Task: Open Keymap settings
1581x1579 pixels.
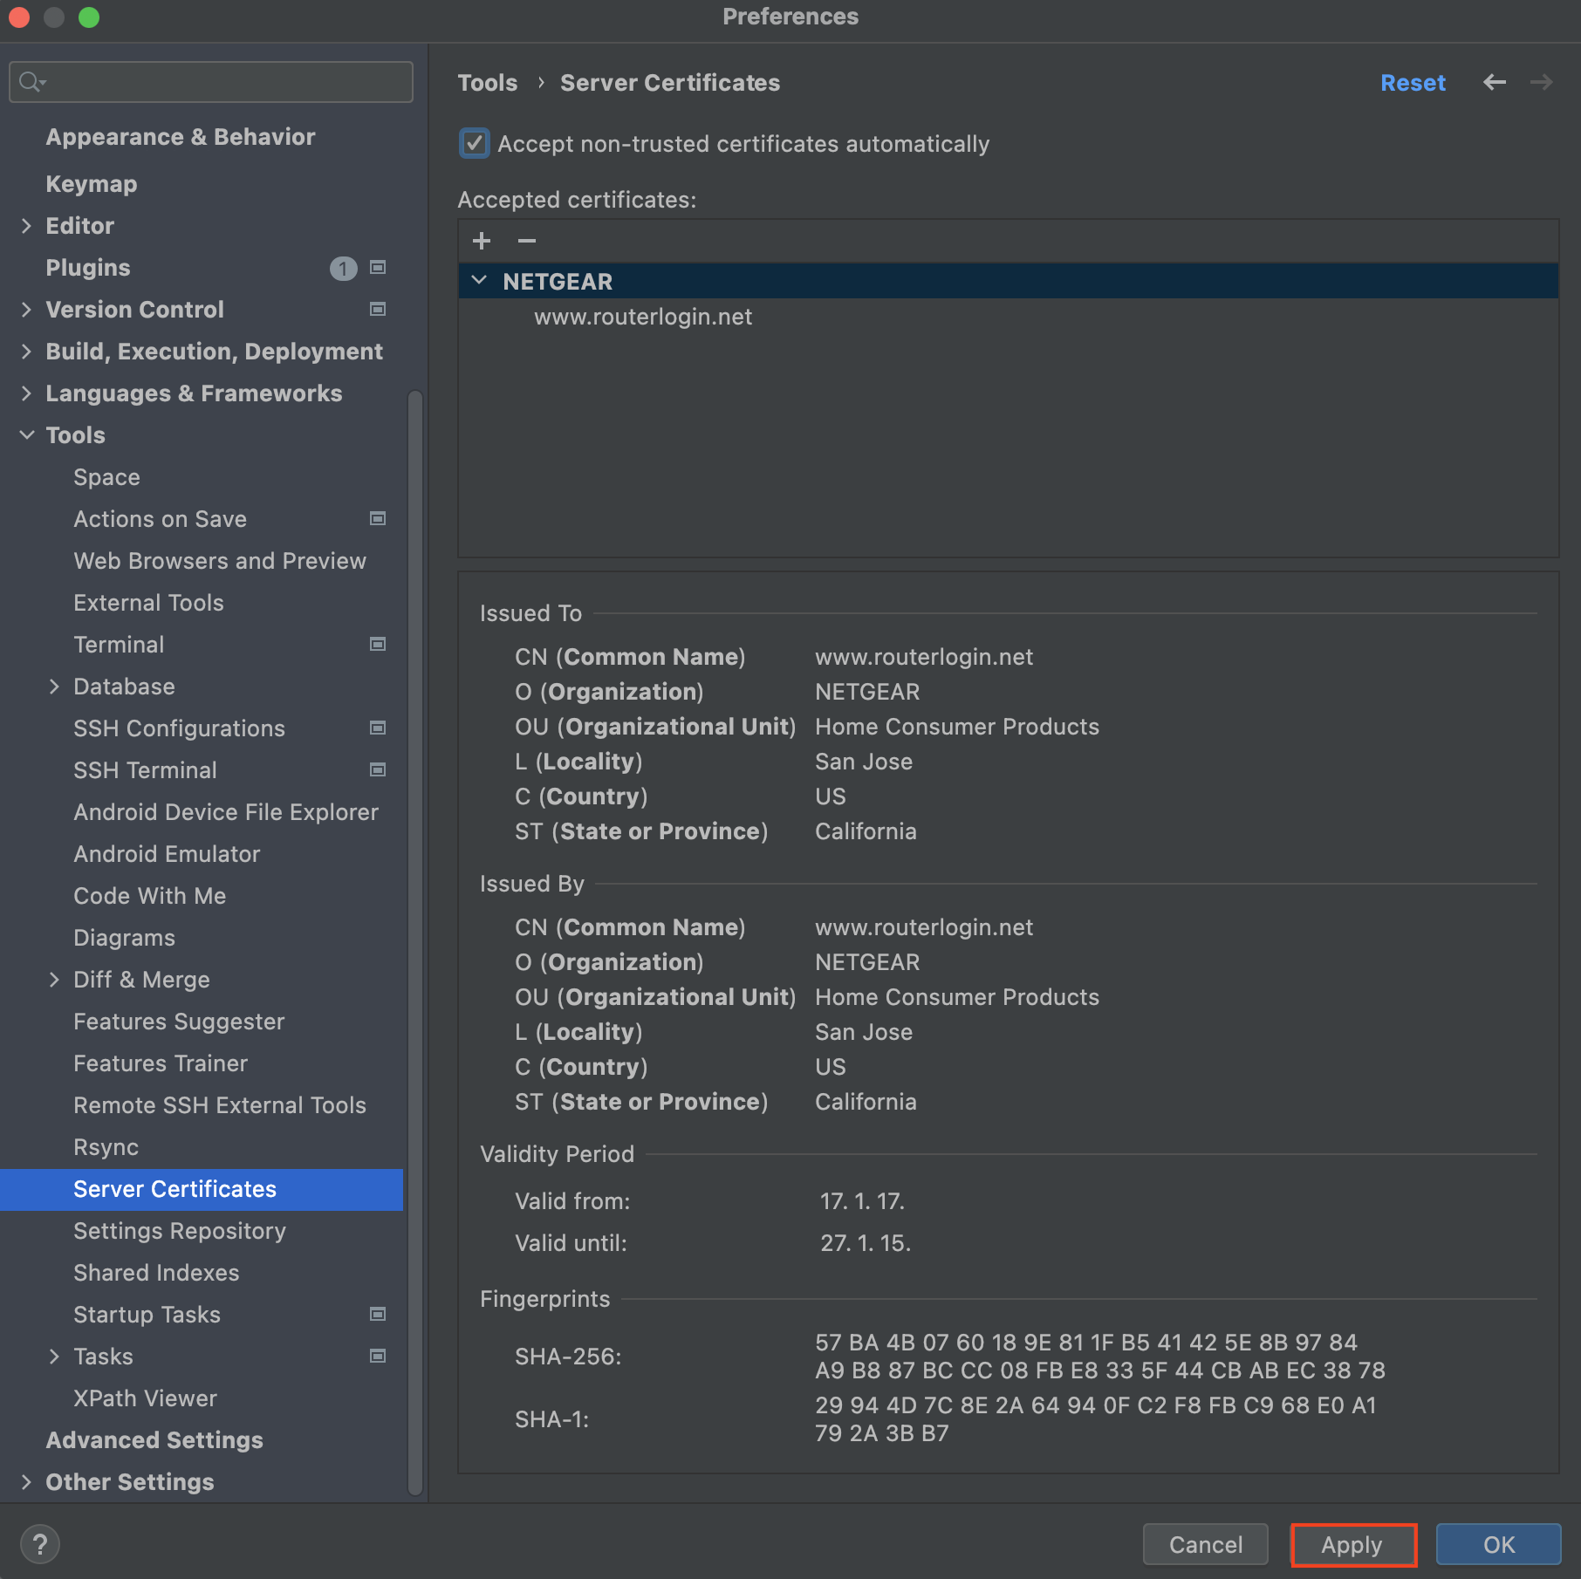Action: (92, 184)
